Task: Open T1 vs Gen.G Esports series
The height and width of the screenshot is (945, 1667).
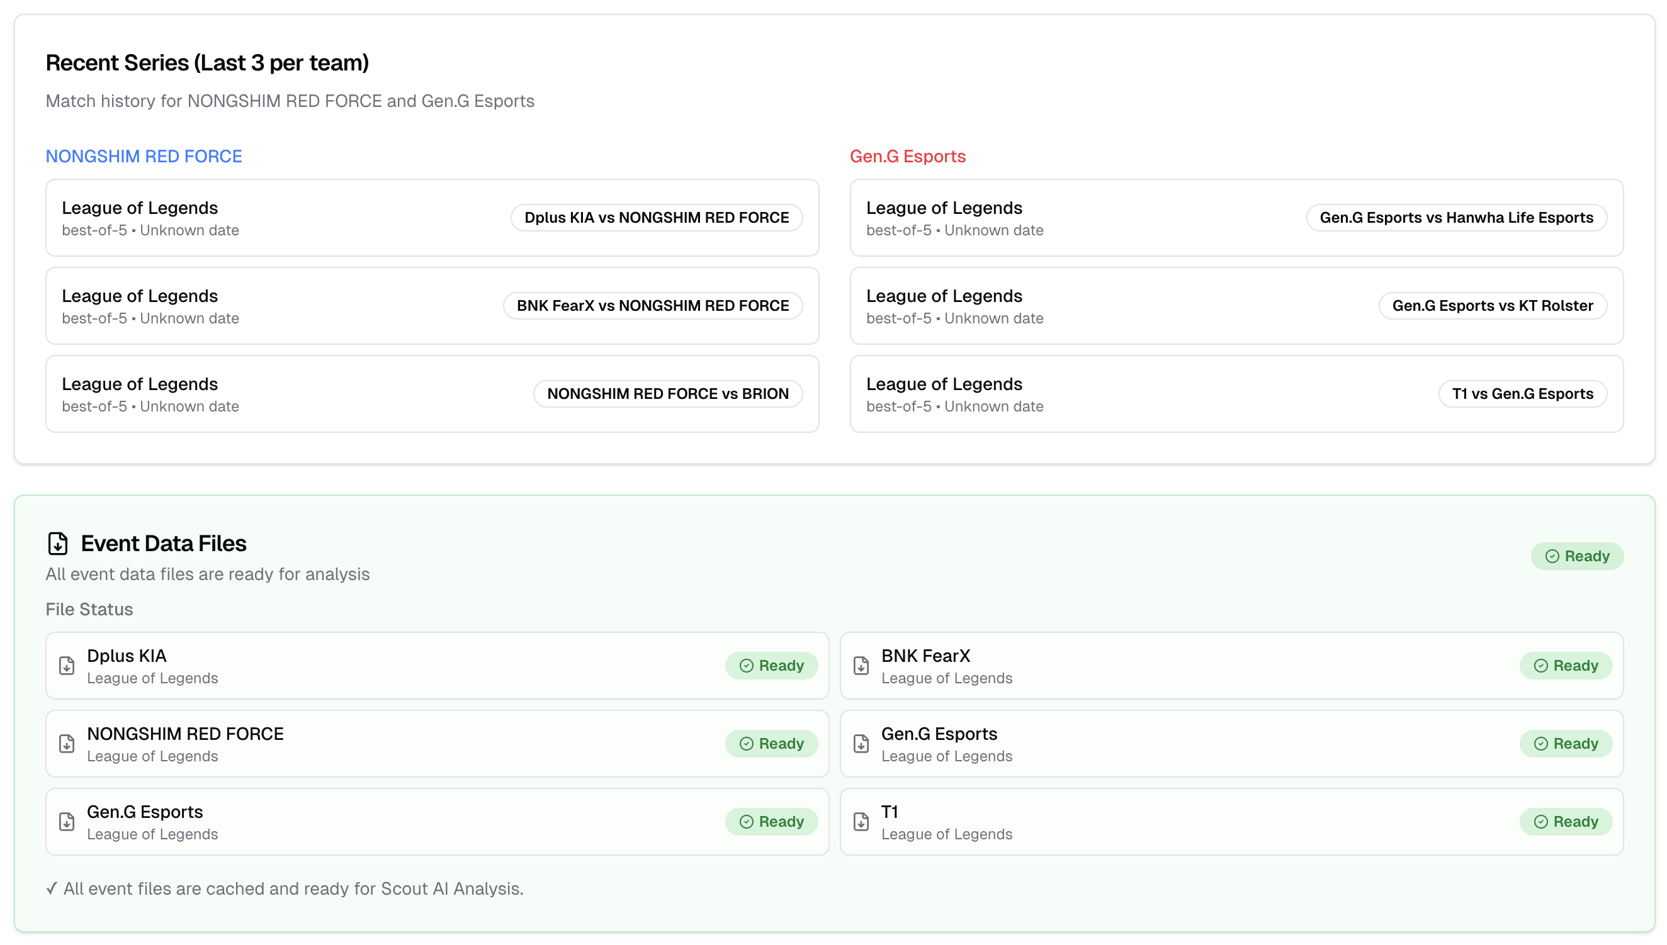Action: point(1522,394)
